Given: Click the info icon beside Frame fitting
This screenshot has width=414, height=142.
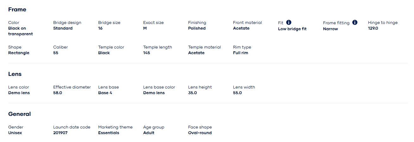Looking at the screenshot, I should click(355, 22).
